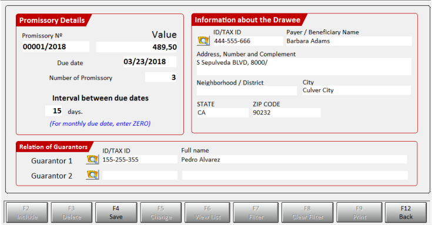Open drawee ID/TAX ID search icon
The image size is (432, 225).
[203, 41]
